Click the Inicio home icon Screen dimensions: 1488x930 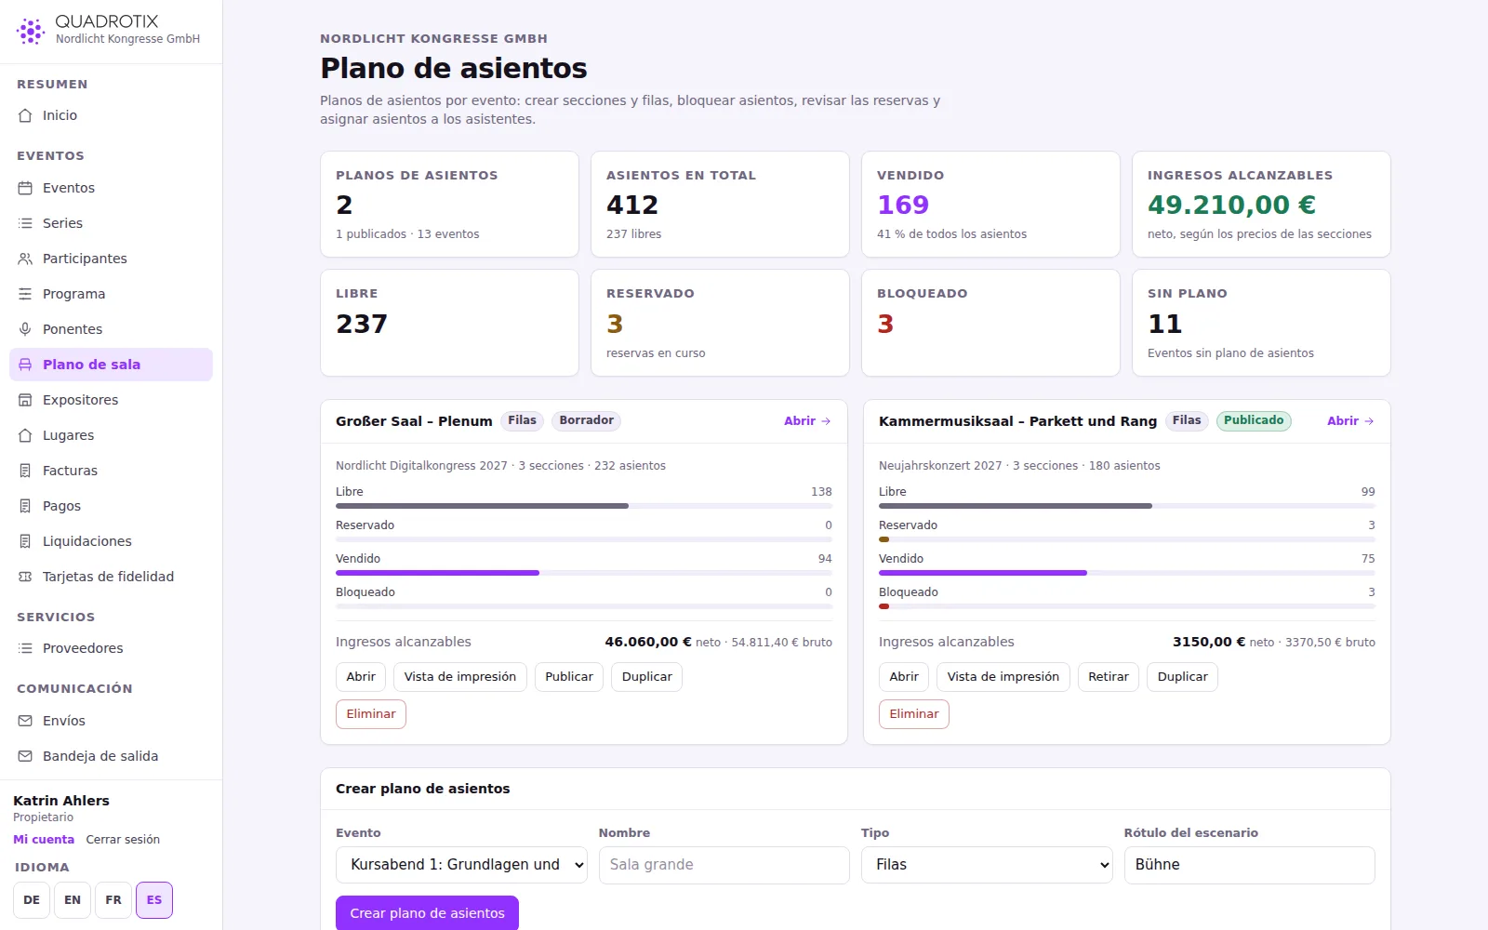(25, 115)
